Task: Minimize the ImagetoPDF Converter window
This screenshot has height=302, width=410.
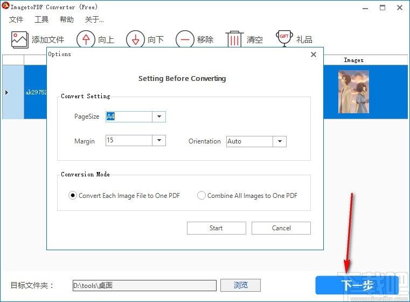Action: (x=365, y=8)
